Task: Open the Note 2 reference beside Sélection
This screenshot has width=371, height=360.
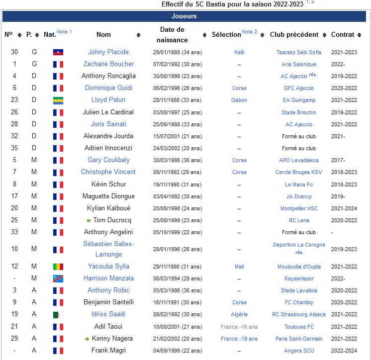Action: pos(249,32)
